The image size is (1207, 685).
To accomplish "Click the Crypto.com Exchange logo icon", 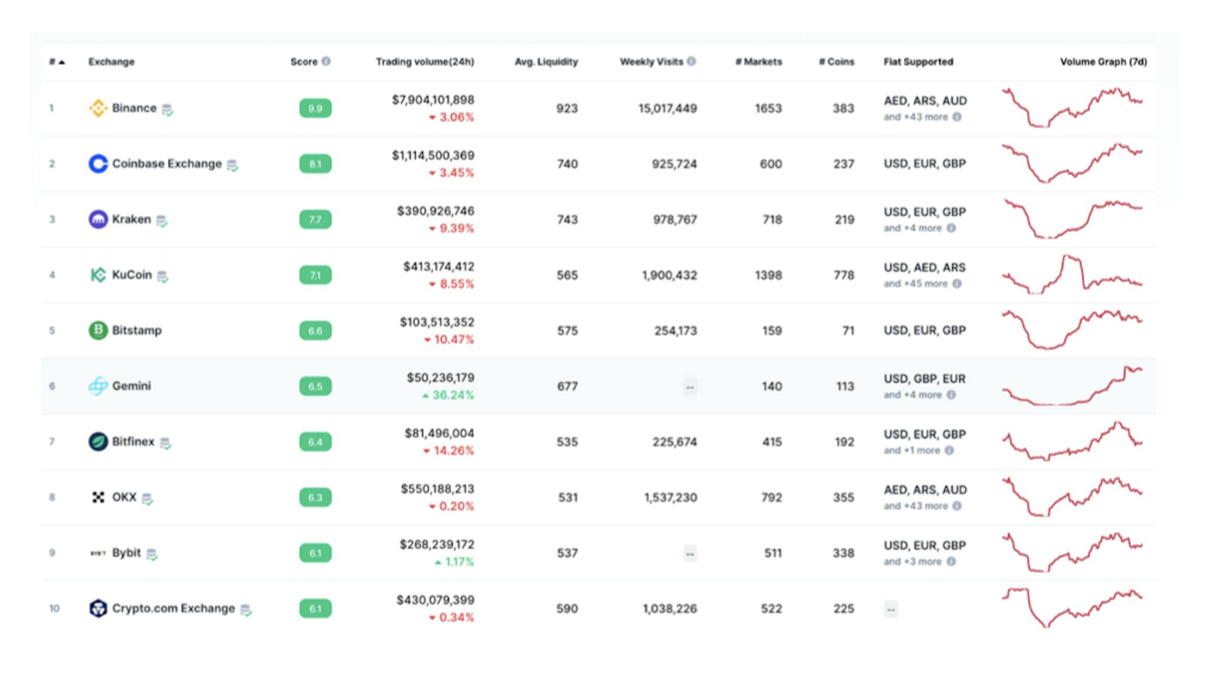I will [98, 608].
